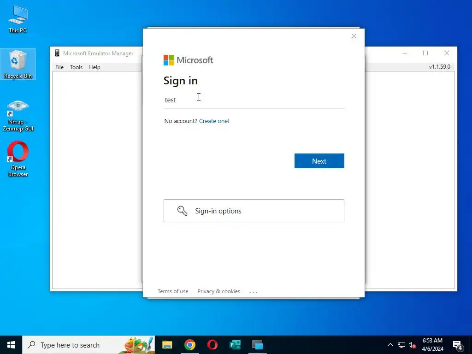Click the Type here to search box
This screenshot has width=472, height=354.
pos(88,345)
